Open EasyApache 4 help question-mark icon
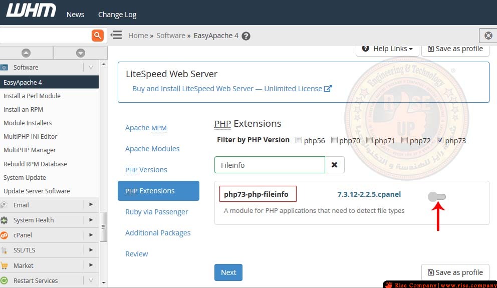 (x=246, y=36)
